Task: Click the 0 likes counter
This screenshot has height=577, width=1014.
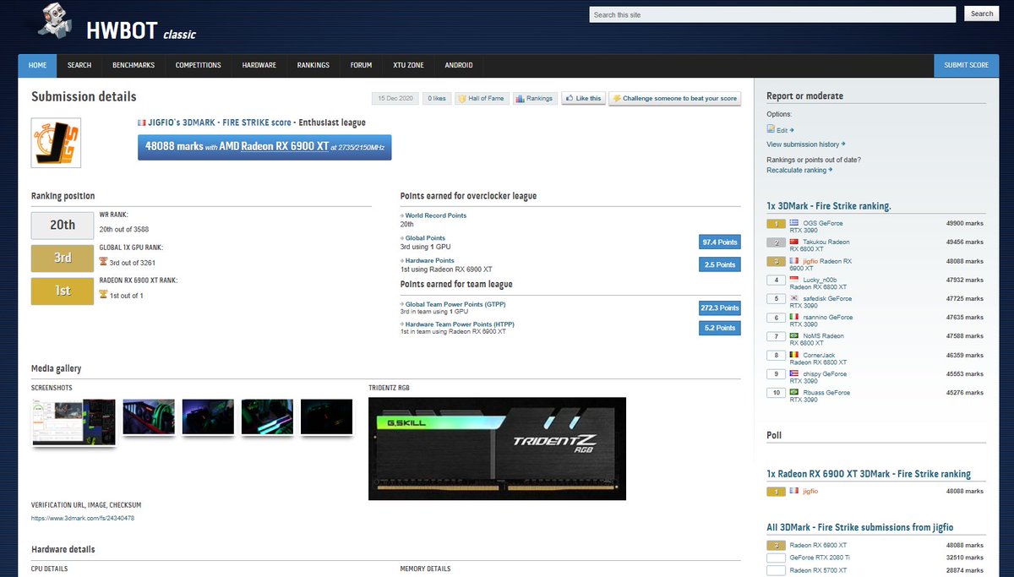Action: pyautogui.click(x=435, y=98)
